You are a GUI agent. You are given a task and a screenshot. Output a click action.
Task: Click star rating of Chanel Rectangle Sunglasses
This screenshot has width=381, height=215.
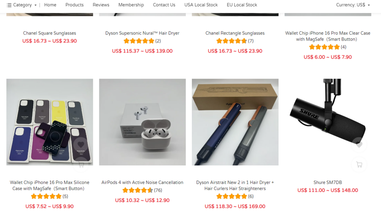[x=232, y=41]
